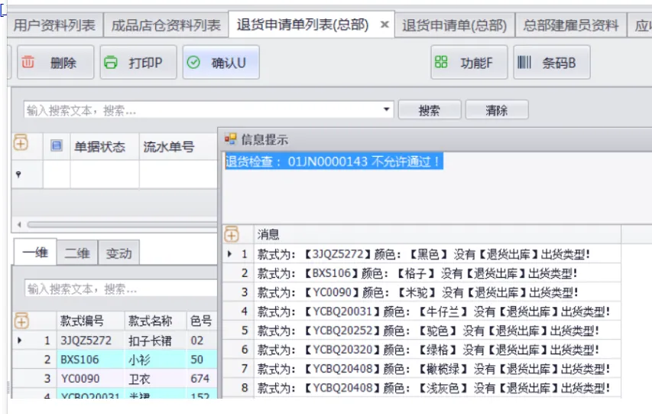Open the 成品店仓资料列表 tab

[x=165, y=25]
